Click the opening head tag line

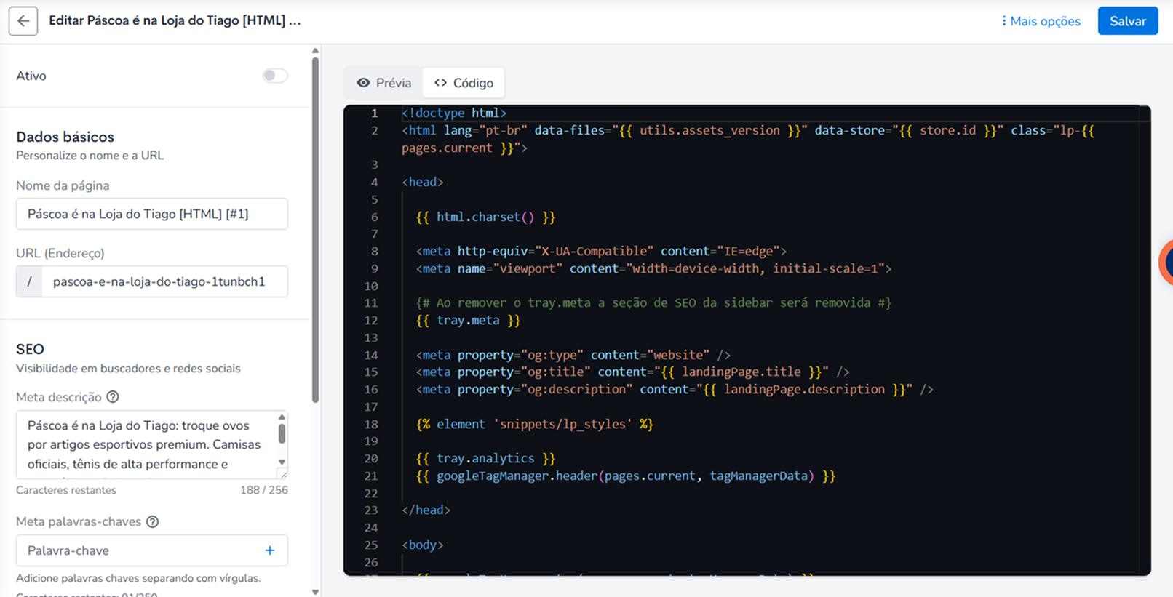422,182
